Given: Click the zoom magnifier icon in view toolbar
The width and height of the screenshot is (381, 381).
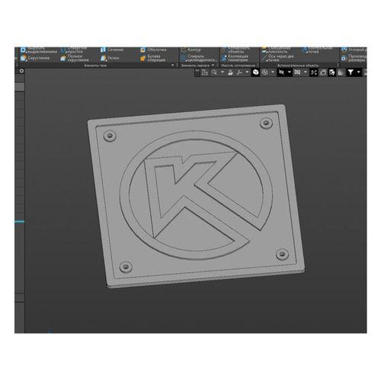Looking at the screenshot, I should point(214,72).
